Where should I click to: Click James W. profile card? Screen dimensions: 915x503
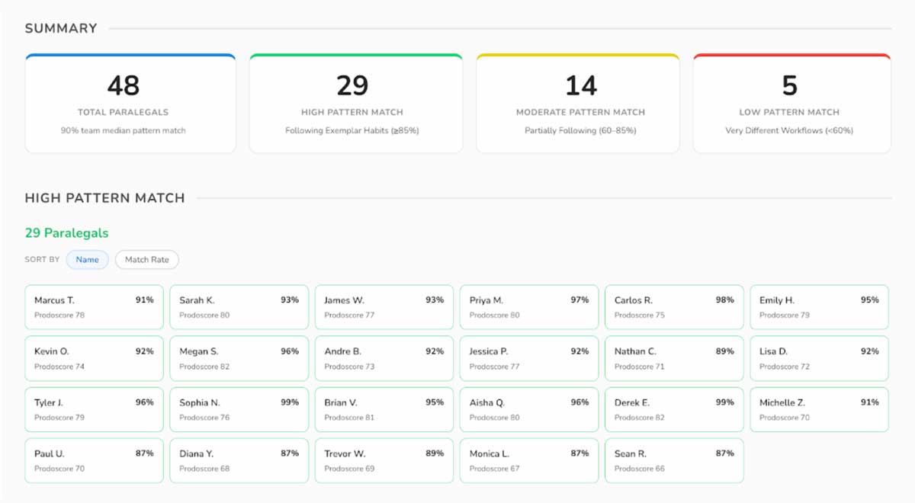click(384, 307)
